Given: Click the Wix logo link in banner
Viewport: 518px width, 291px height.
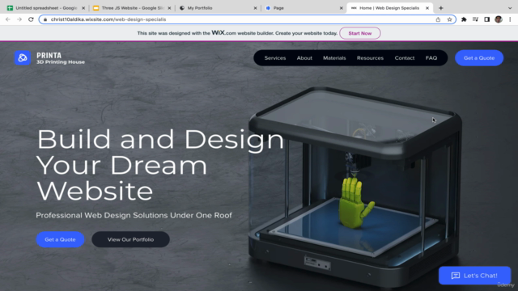Looking at the screenshot, I should [218, 32].
